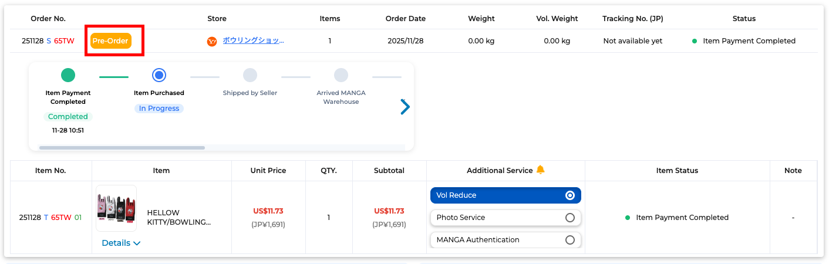Click the orange store logo icon
This screenshot has height=264, width=829.
point(212,42)
